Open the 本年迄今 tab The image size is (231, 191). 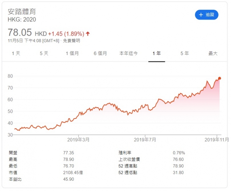coord(128,53)
